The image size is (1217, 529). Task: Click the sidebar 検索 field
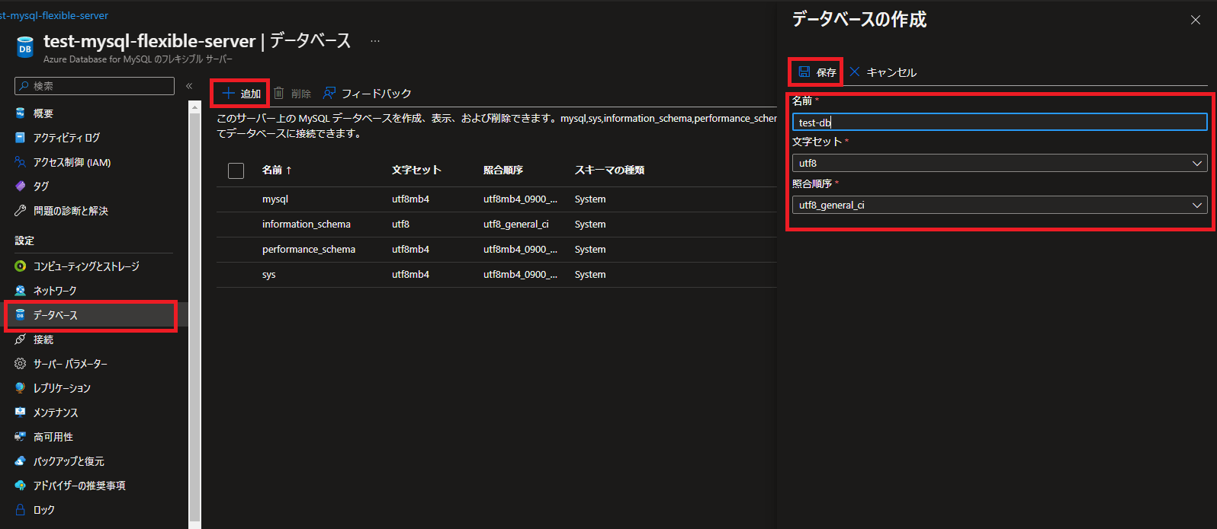coord(95,86)
